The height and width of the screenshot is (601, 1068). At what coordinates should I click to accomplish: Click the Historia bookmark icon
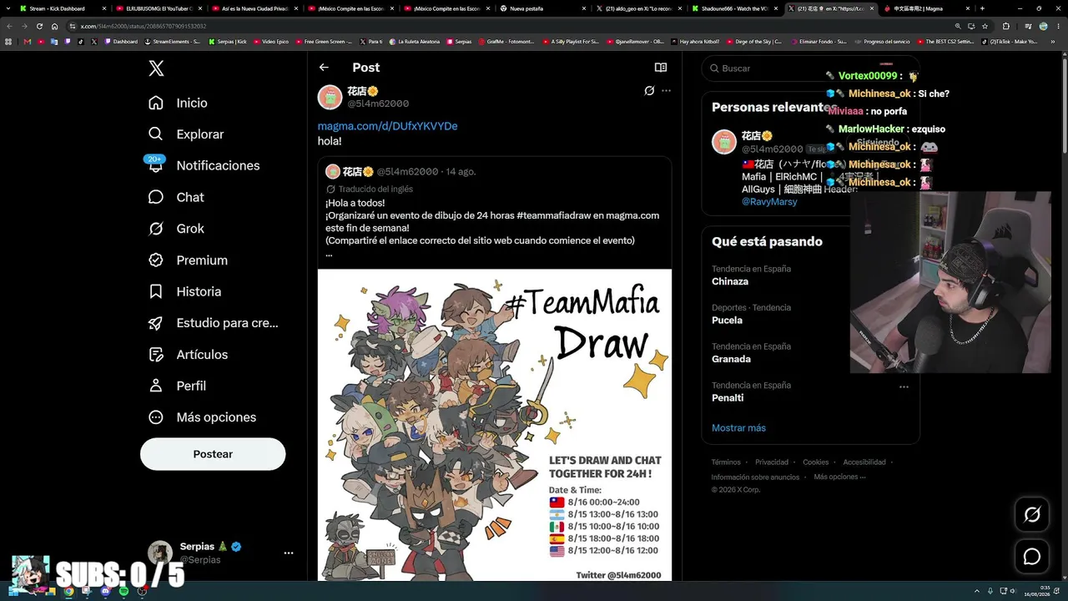pyautogui.click(x=156, y=291)
